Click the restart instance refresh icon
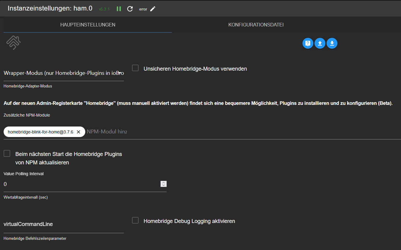Viewport: 401px width, 250px height. [x=130, y=9]
